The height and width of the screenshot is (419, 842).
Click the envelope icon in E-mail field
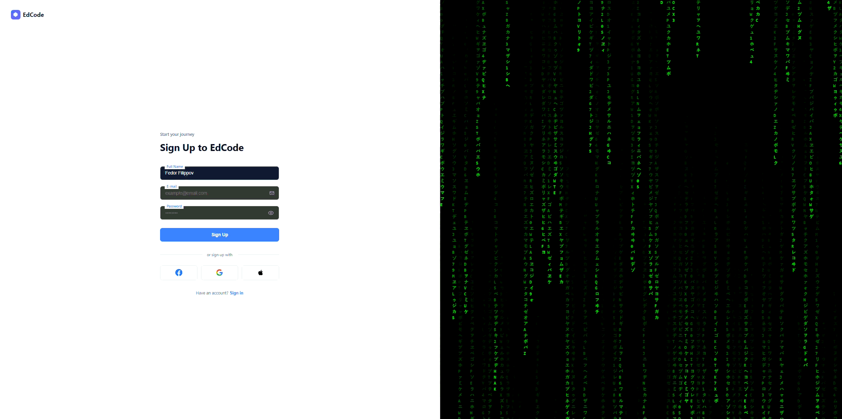pyautogui.click(x=272, y=193)
